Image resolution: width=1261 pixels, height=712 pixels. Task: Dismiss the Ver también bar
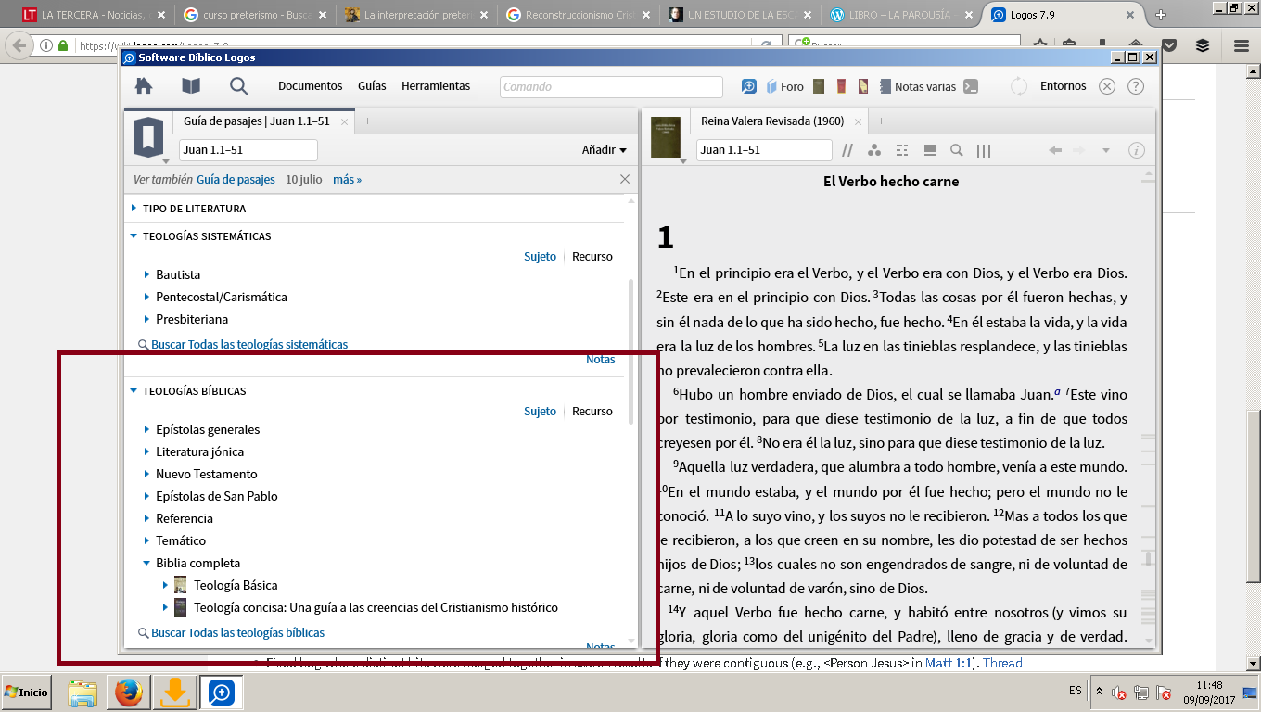pos(625,179)
